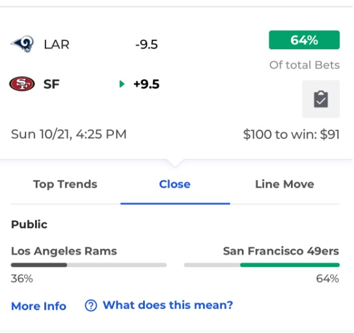
Task: Click the San Francisco 49ers logo icon
Action: click(22, 84)
